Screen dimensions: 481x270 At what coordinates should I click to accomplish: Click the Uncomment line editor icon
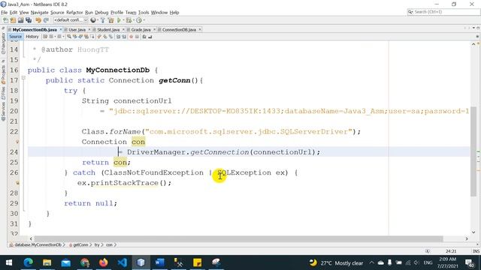[x=150, y=37]
